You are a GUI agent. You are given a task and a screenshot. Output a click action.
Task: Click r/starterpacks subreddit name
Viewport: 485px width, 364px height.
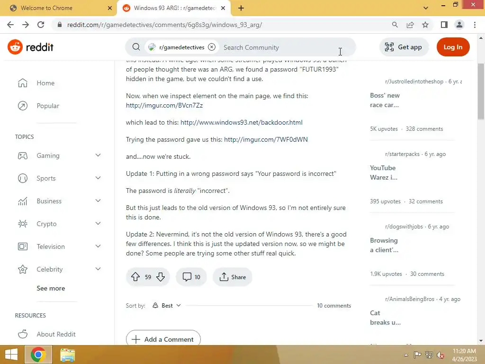click(x=402, y=154)
